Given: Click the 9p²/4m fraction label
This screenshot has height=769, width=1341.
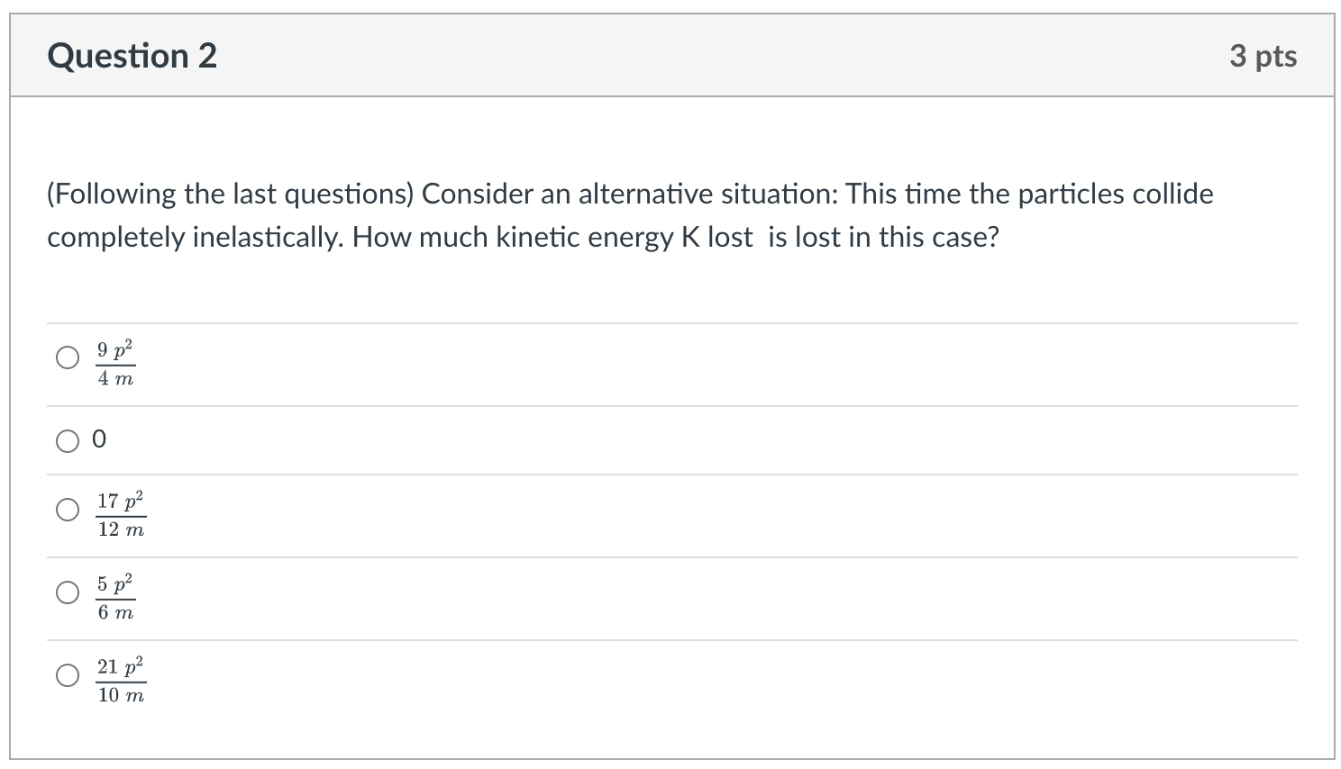Looking at the screenshot, I should click(116, 364).
